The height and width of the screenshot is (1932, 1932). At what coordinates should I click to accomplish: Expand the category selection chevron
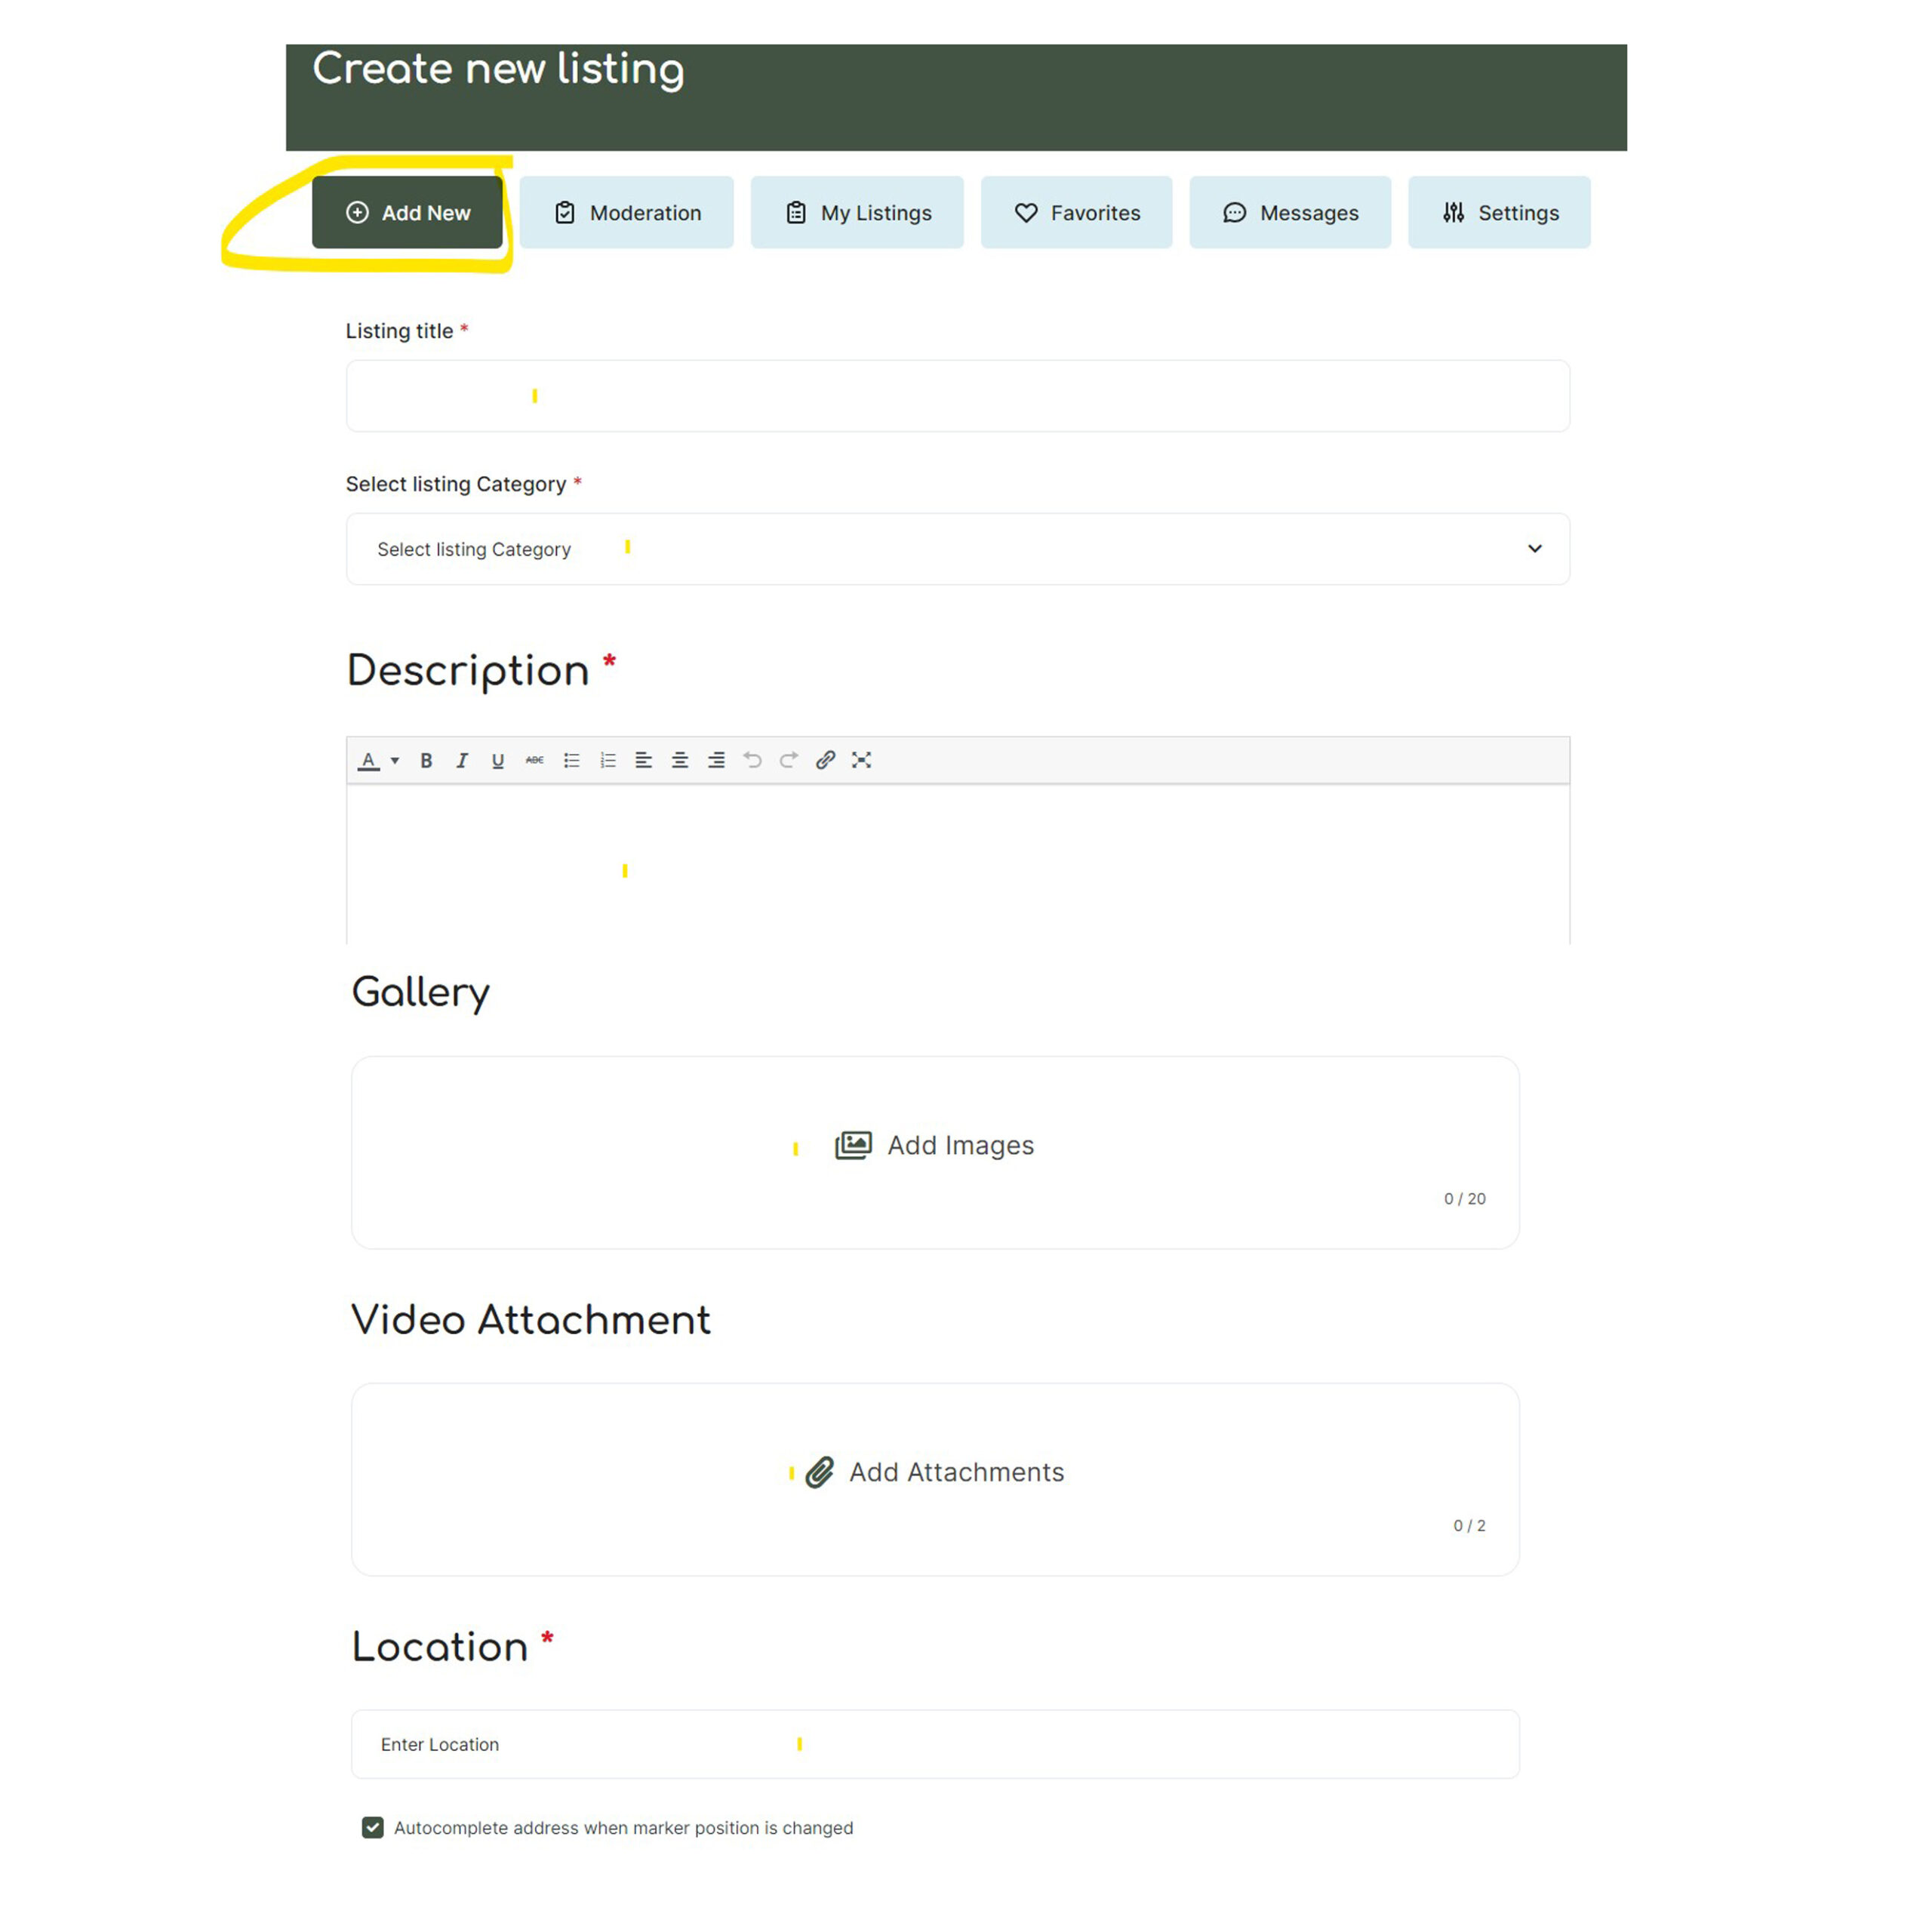[x=1534, y=549]
